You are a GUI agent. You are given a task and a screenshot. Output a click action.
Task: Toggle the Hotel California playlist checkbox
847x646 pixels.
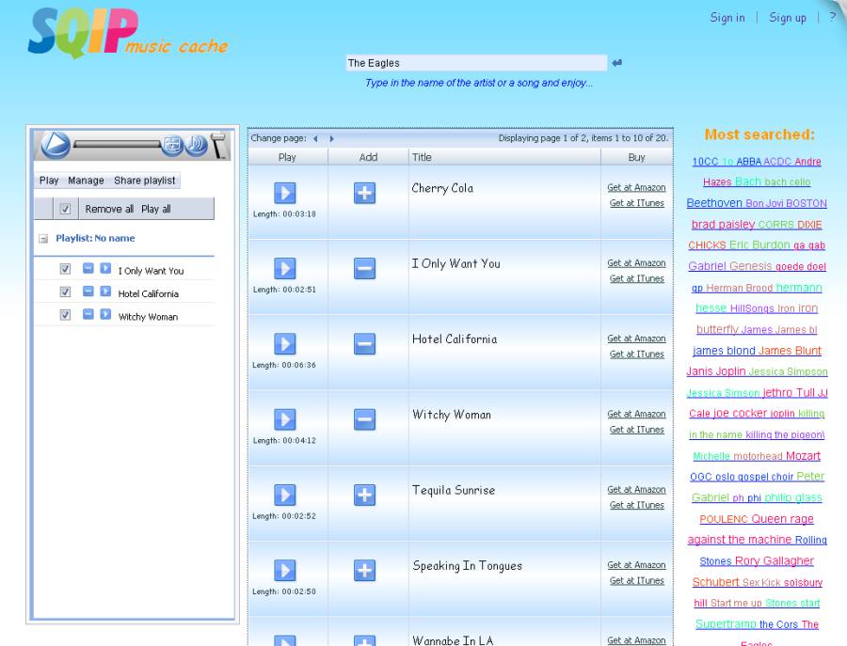(65, 293)
